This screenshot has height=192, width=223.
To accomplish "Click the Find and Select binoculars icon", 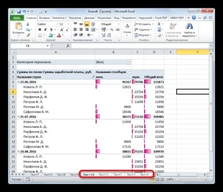I will click(189, 26).
